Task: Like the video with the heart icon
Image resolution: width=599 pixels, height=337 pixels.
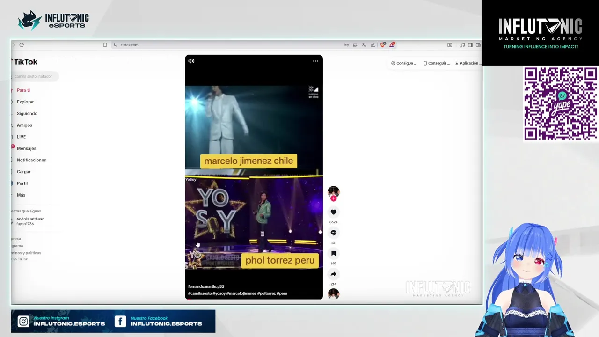Action: click(x=333, y=212)
